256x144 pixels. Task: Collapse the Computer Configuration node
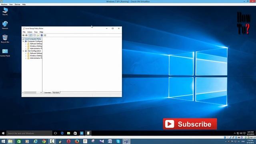click(23, 42)
